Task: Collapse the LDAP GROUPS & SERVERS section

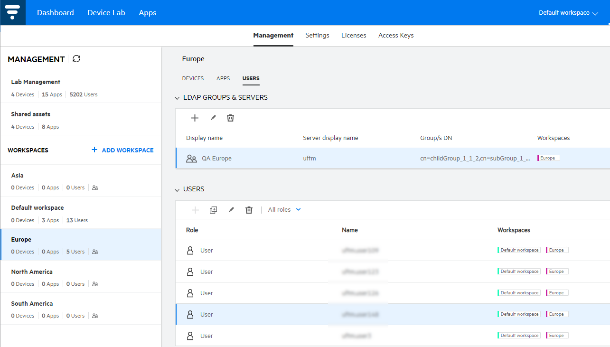Action: coord(177,98)
